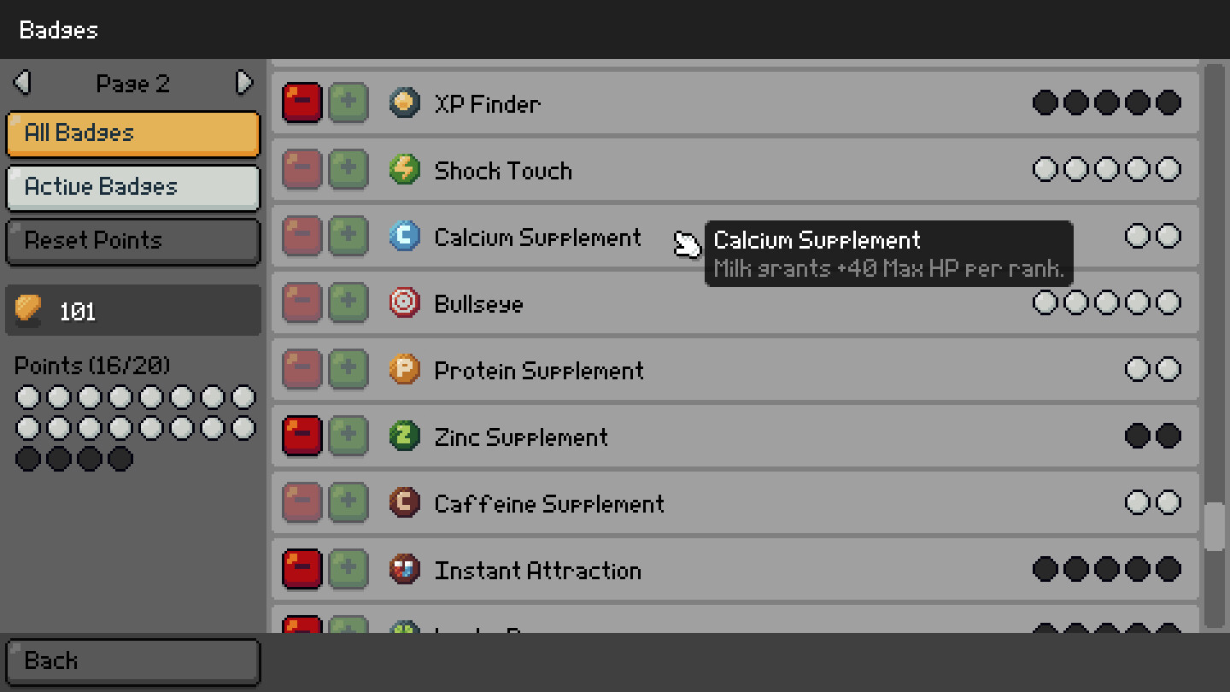The image size is (1230, 692).
Task: Click a filled pip in the Points tracker
Action: 28,460
